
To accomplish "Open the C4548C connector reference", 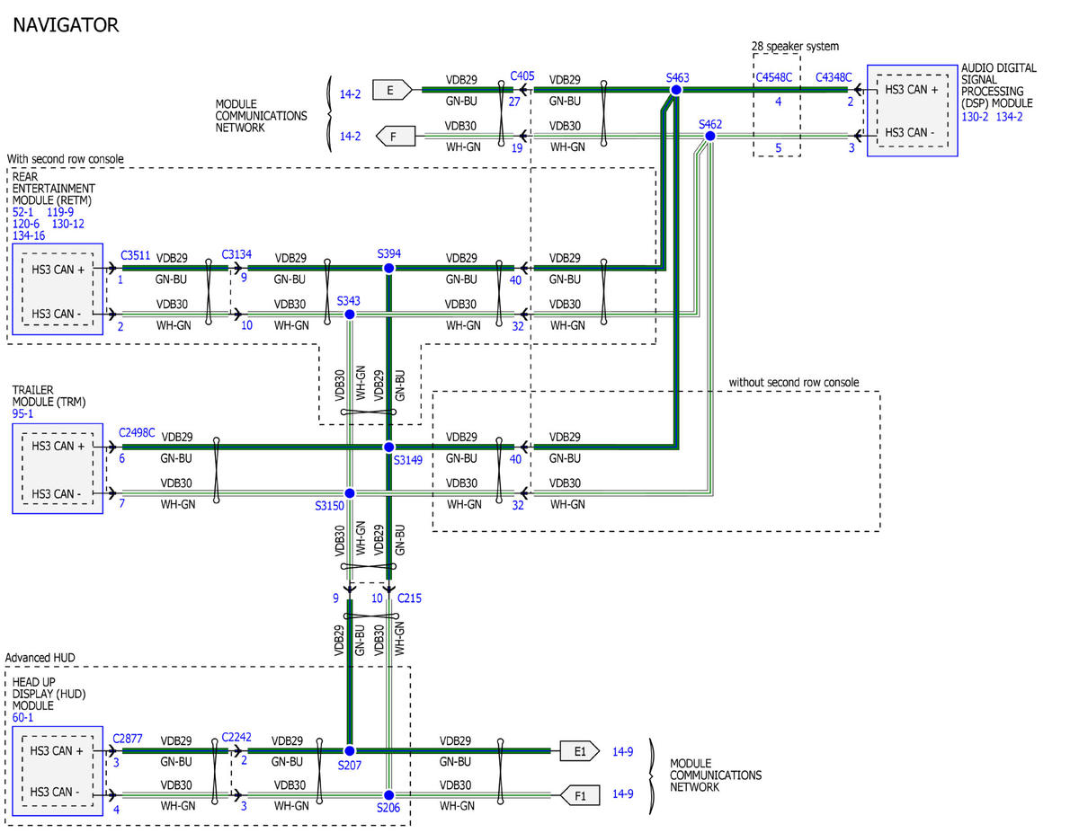I will [x=775, y=77].
